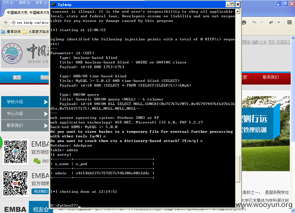Click the 校友会 blue tile
This screenshot has width=295, height=213.
pyautogui.click(x=41, y=207)
